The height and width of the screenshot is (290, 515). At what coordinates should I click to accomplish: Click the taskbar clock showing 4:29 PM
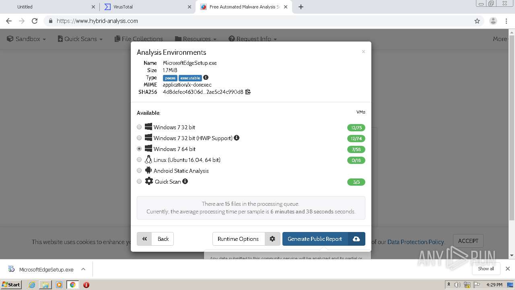point(494,285)
